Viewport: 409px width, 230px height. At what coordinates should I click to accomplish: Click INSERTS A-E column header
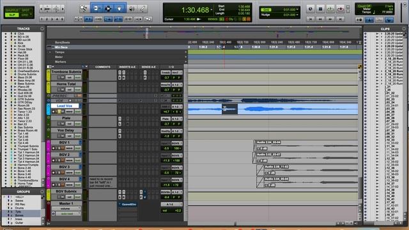point(127,66)
